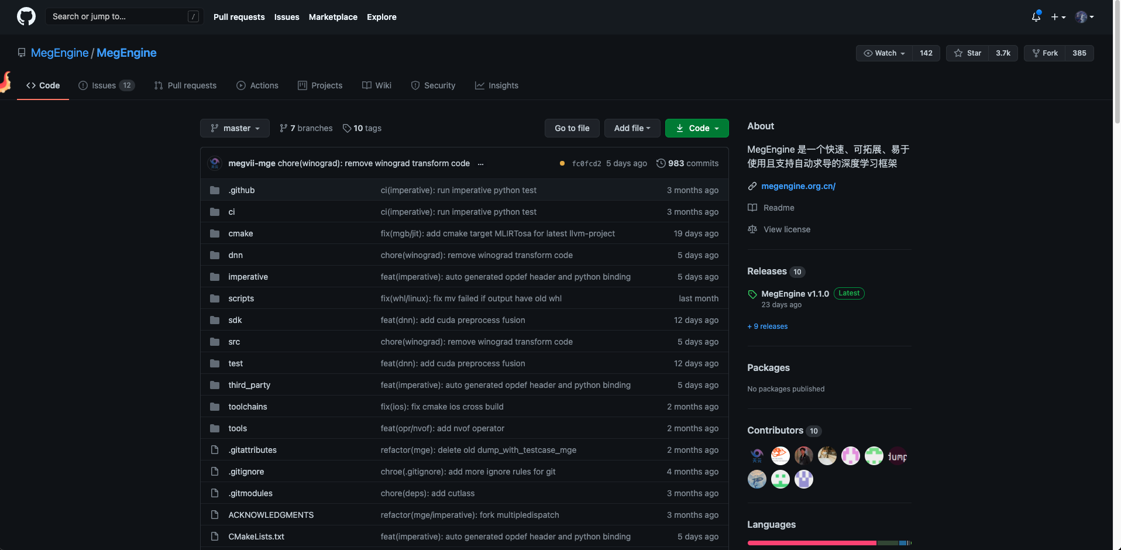
Task: Open the MegEngine v1.1.0 release
Action: pyautogui.click(x=795, y=294)
